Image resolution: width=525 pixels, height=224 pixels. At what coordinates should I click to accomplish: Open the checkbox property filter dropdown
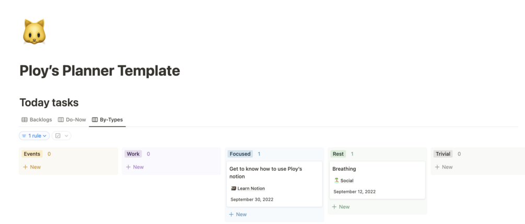(62, 136)
